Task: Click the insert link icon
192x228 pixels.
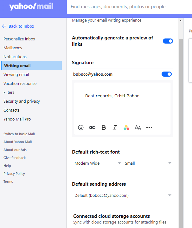Action: point(92,128)
